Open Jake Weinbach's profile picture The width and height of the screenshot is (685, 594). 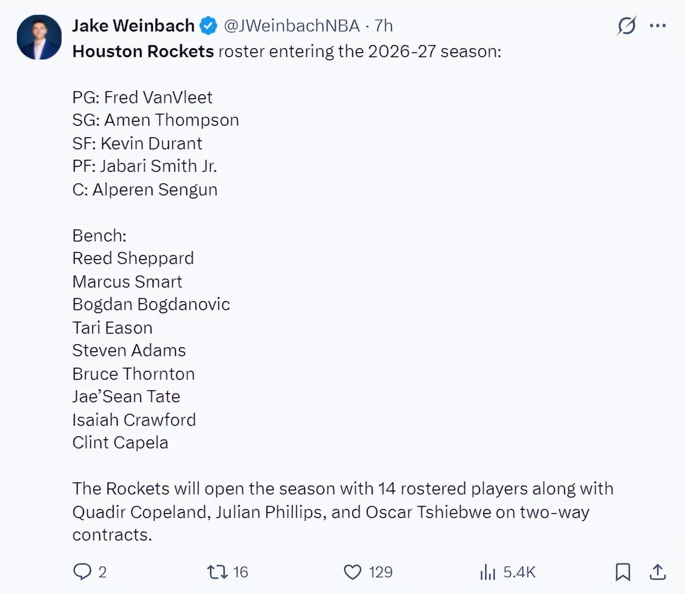tap(39, 37)
